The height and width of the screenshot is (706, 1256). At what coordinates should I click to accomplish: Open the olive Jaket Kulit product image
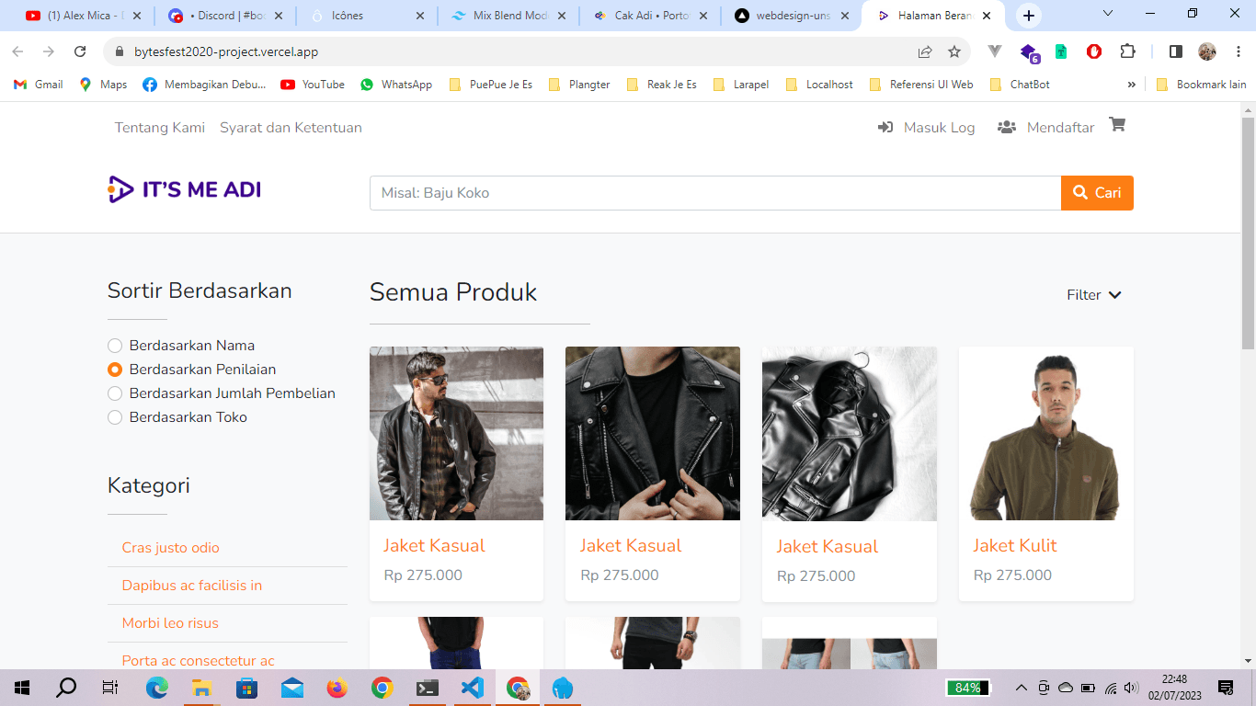pyautogui.click(x=1046, y=434)
